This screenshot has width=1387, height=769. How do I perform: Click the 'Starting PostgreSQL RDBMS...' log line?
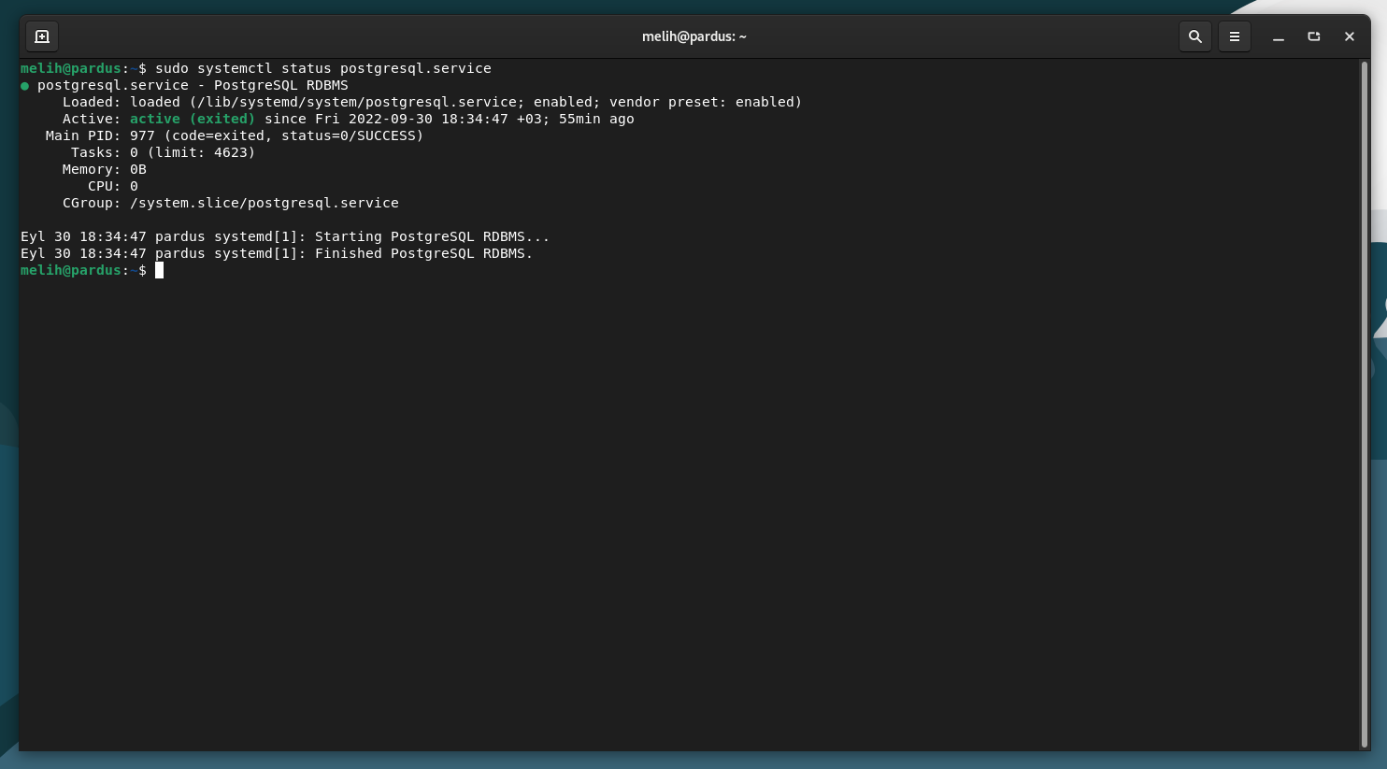point(285,236)
